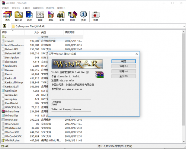
Task: Select the Default64.SFX file name
Action: 13,53
